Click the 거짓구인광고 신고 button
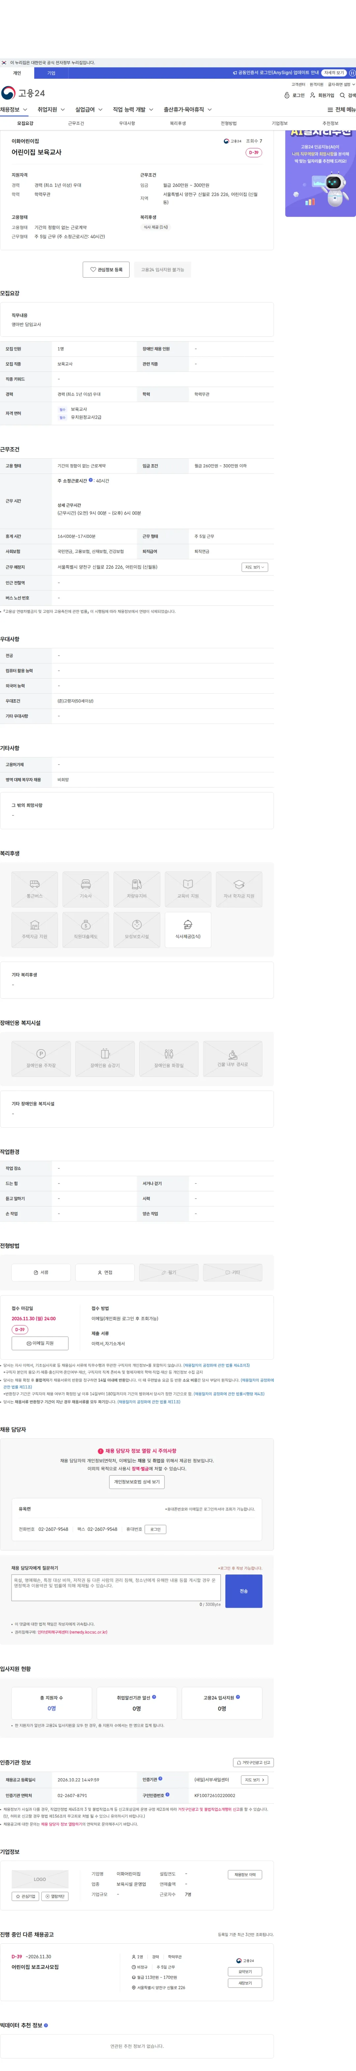 point(252,1762)
